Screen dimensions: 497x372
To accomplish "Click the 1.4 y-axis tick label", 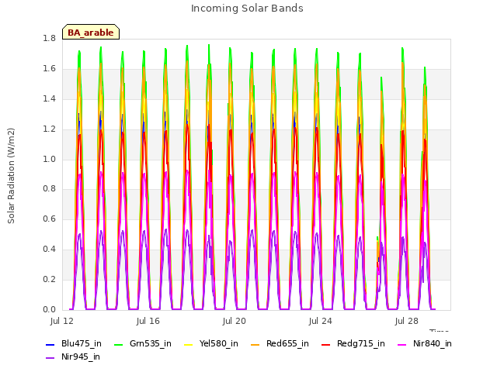I will pyautogui.click(x=49, y=98).
